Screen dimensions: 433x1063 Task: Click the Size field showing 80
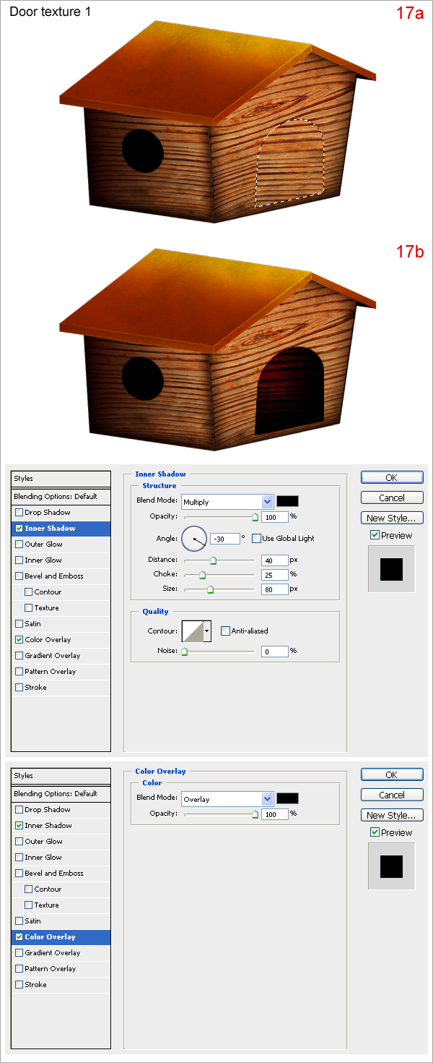275,589
